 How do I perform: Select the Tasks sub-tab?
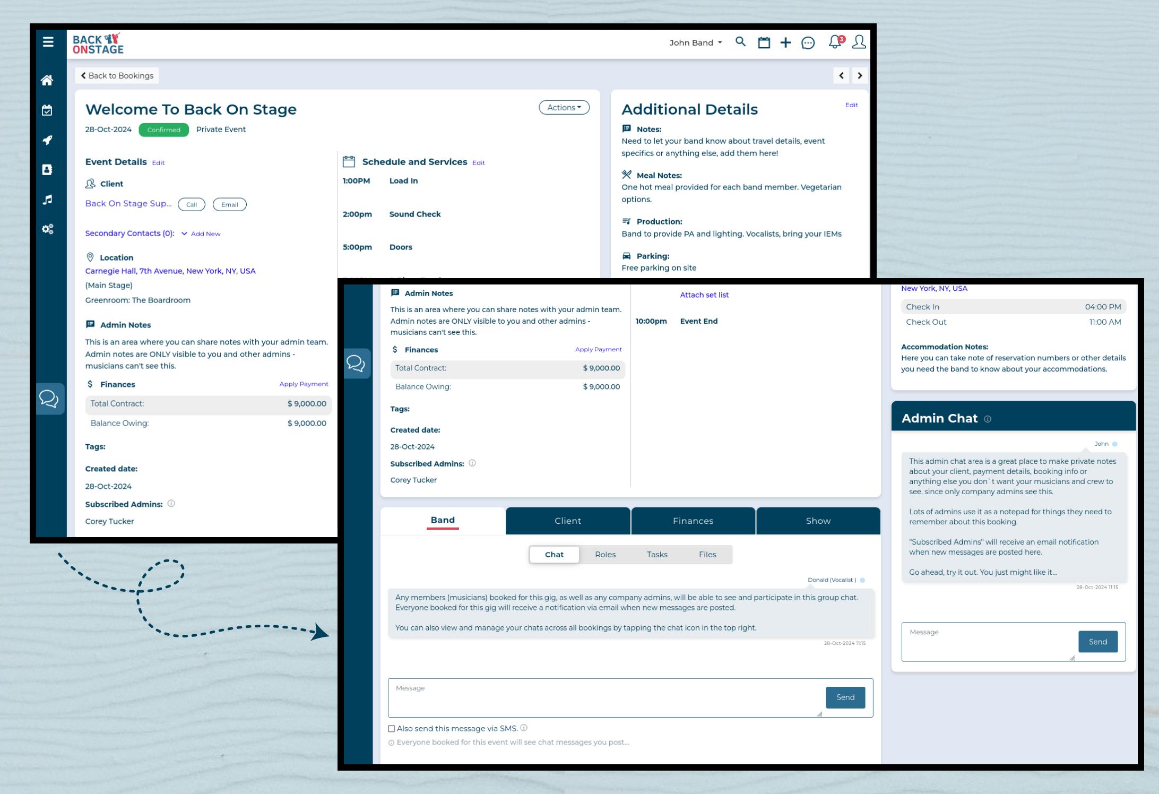(x=657, y=555)
